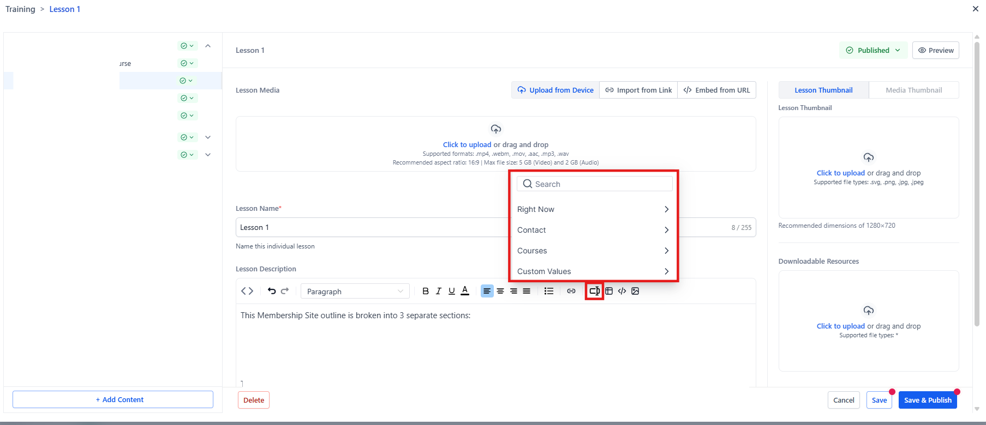Enable justify text alignment
The height and width of the screenshot is (425, 986).
coord(527,292)
